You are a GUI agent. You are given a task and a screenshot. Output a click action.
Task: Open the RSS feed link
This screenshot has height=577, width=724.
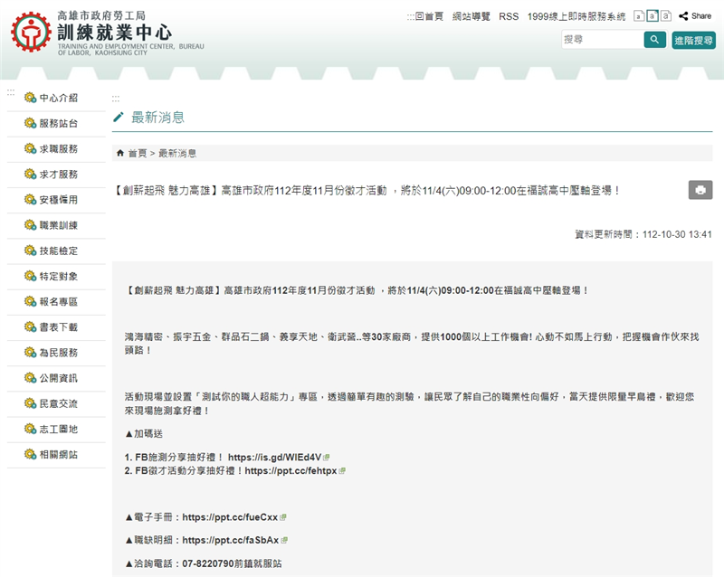pos(509,16)
